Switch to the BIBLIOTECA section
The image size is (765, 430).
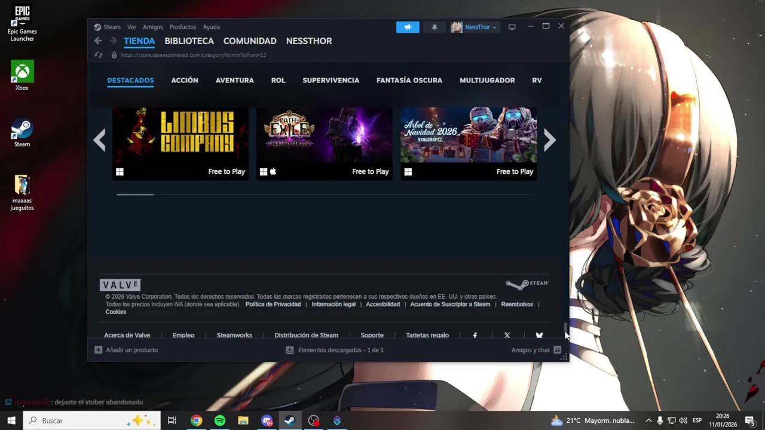tap(189, 41)
